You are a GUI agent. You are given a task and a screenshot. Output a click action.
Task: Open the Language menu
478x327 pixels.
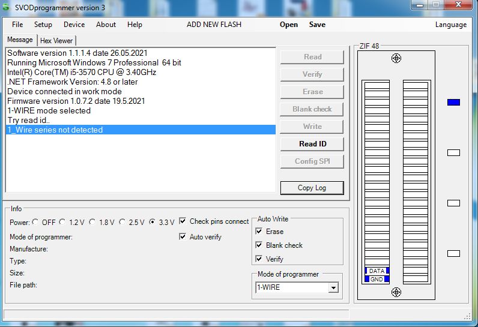(x=451, y=25)
